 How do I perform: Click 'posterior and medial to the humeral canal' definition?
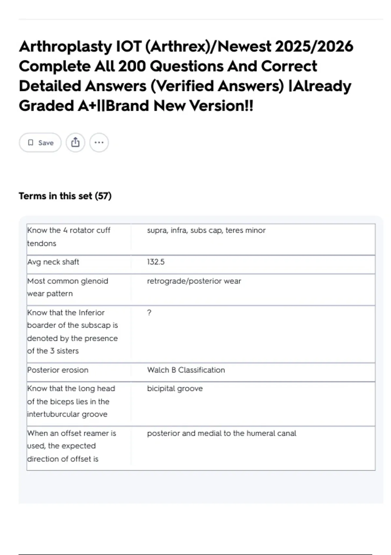[x=222, y=433]
